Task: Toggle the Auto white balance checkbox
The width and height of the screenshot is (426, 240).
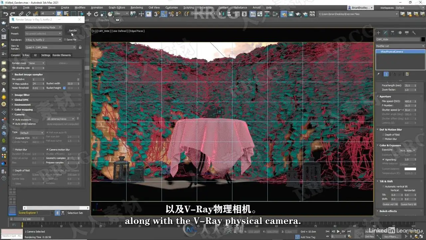Action: (14, 124)
